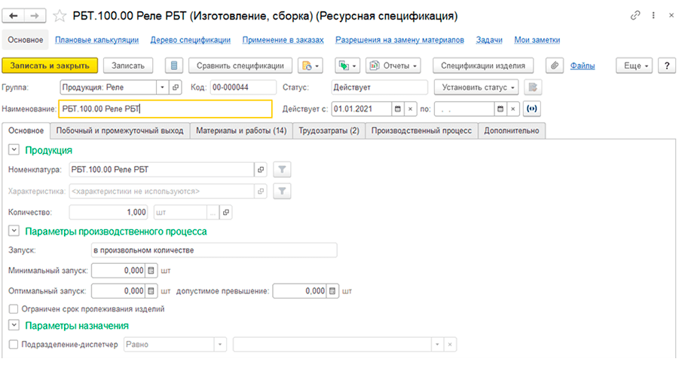Open the Трудозатраты (2) tab
Image resolution: width=679 pixels, height=365 pixels.
click(329, 130)
